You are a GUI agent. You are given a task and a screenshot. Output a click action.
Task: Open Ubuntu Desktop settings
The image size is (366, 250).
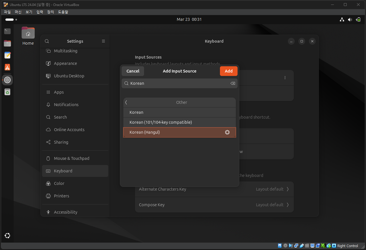point(75,76)
